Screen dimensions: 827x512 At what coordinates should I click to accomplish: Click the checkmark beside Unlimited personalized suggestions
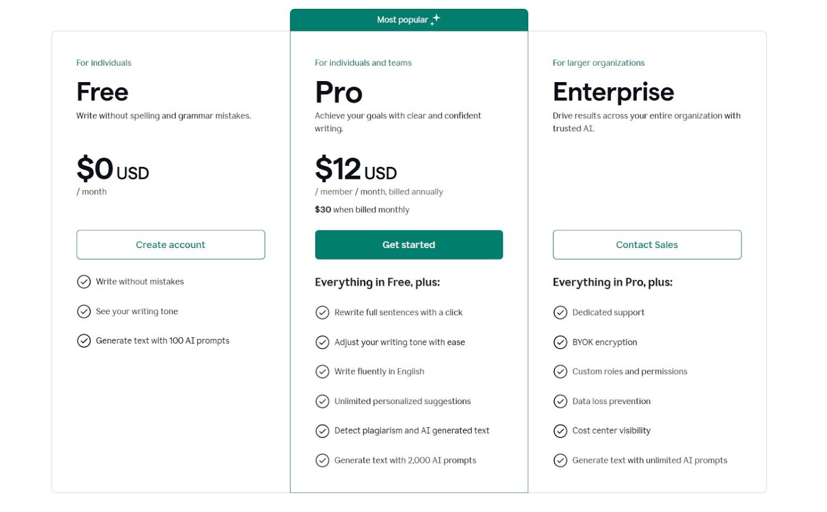323,401
